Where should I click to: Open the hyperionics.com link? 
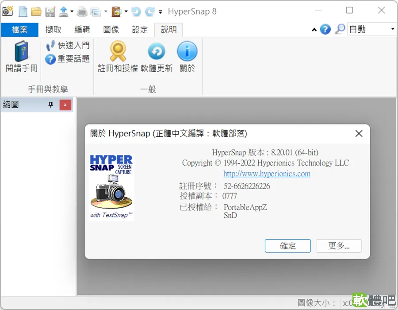[x=267, y=174]
